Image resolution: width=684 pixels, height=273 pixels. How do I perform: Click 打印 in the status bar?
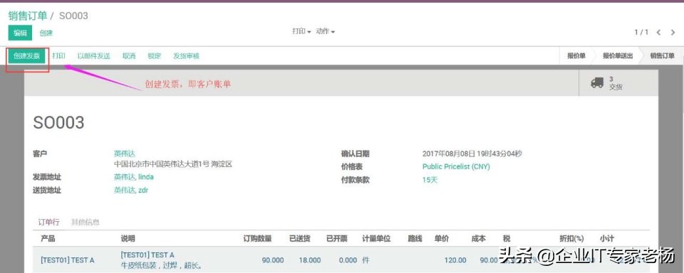point(59,55)
